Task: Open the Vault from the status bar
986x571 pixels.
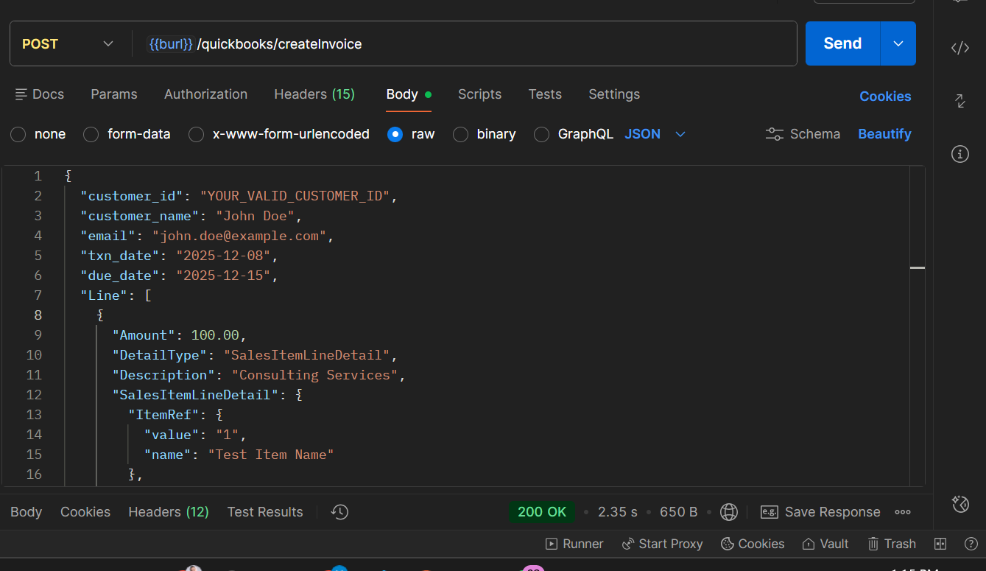Action: coord(825,544)
